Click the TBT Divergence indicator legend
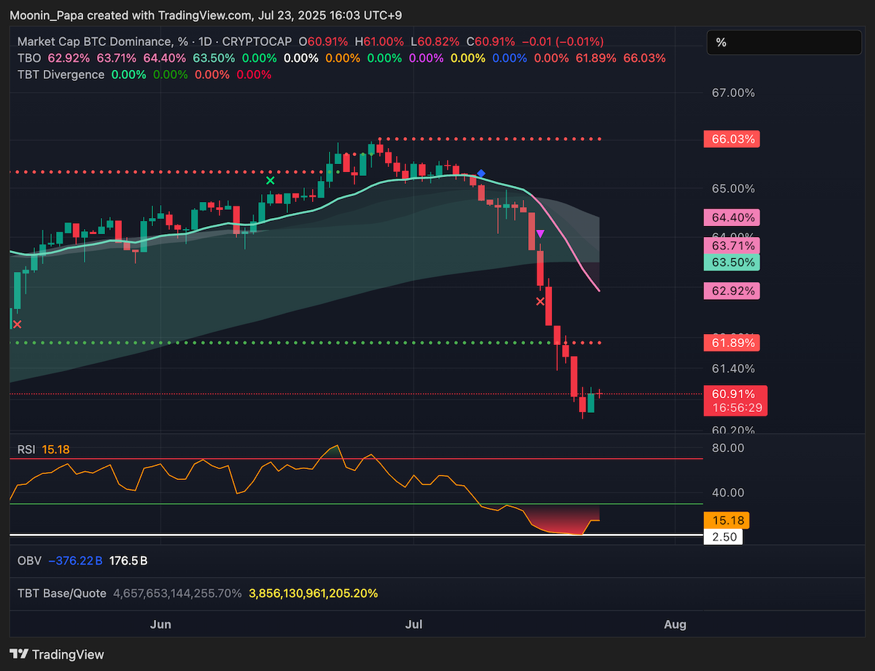This screenshot has height=671, width=875. pyautogui.click(x=61, y=74)
